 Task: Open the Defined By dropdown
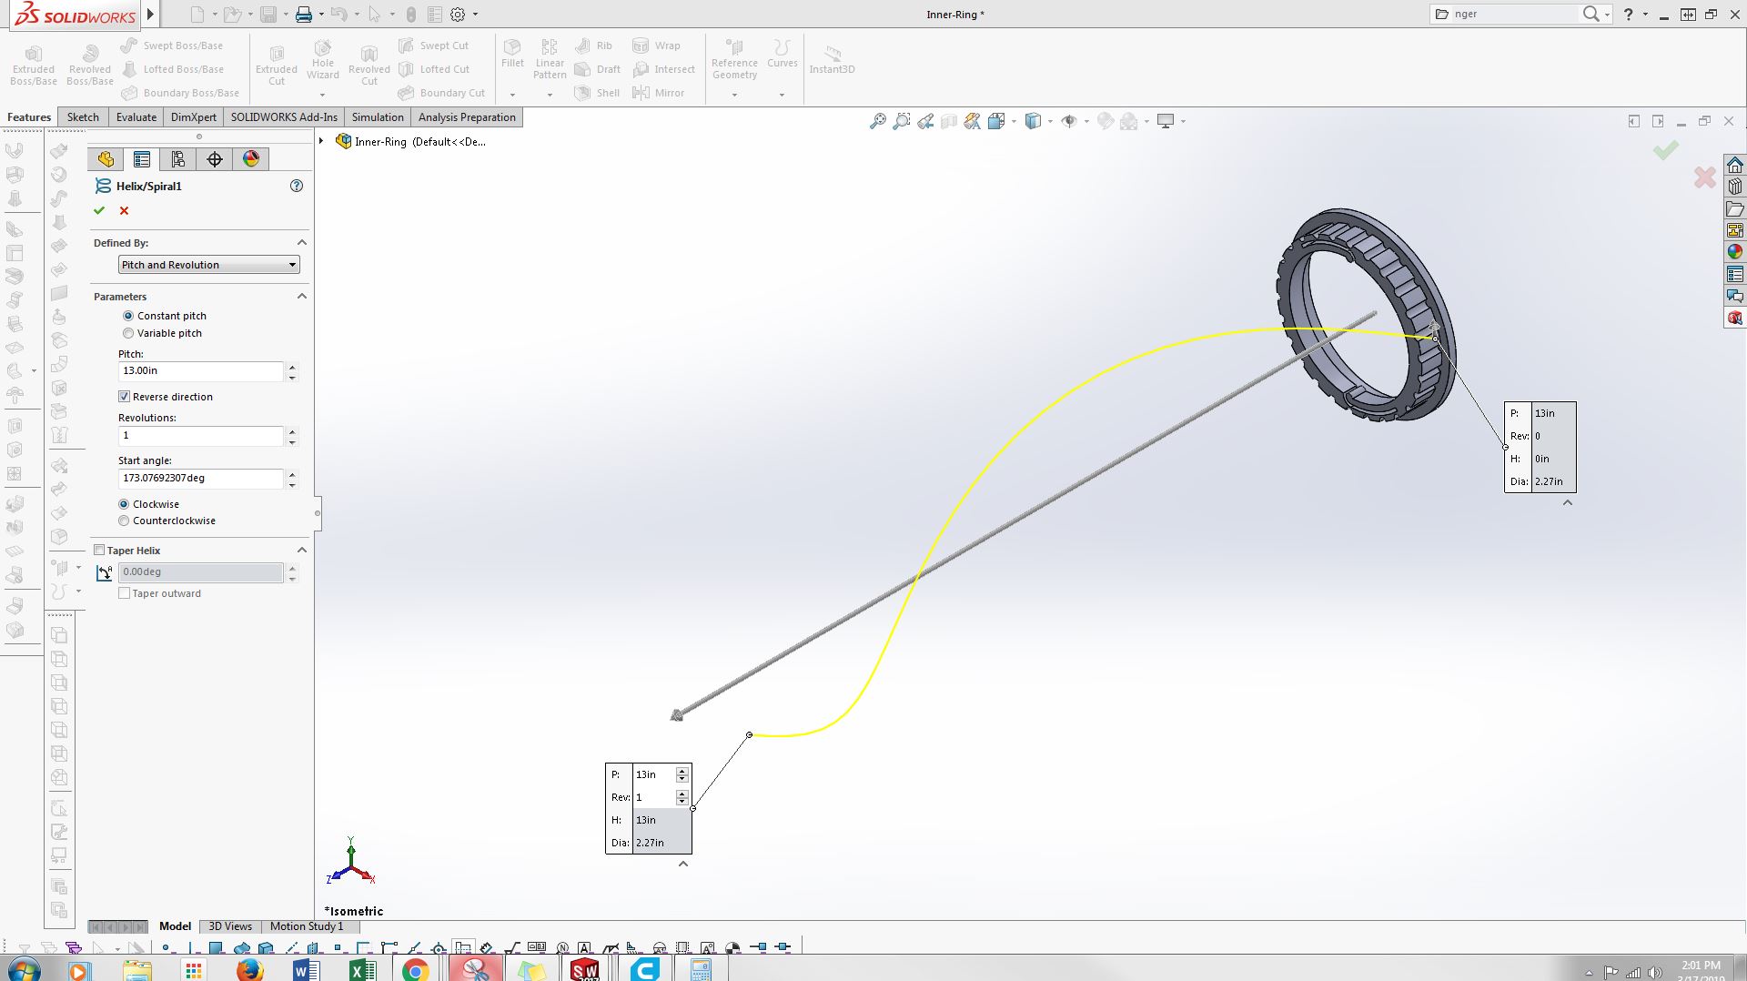[x=209, y=265]
